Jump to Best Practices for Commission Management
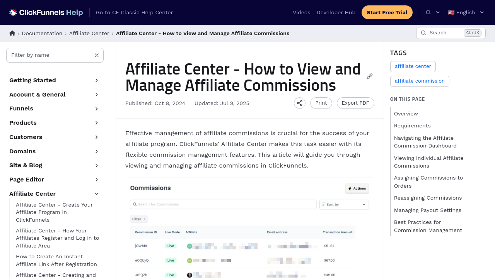495x278 pixels. tap(428, 226)
